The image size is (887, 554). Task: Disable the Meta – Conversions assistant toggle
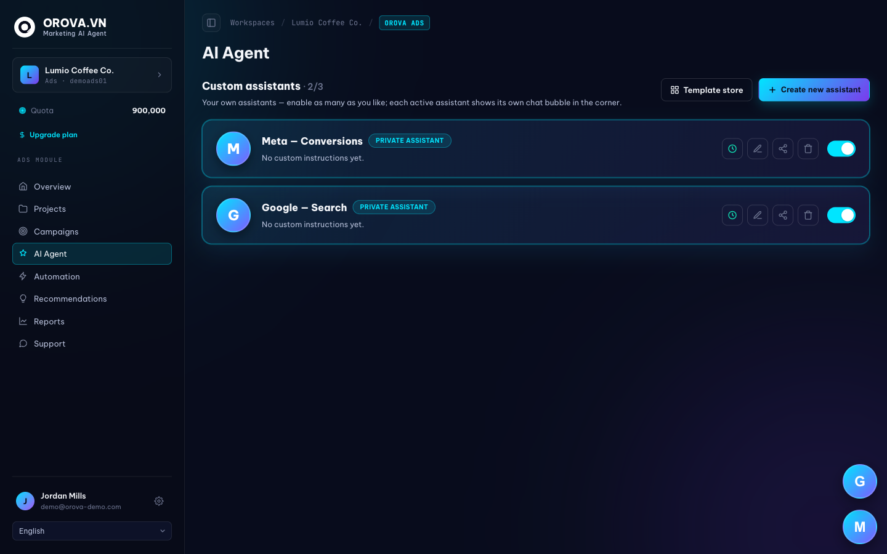841,148
